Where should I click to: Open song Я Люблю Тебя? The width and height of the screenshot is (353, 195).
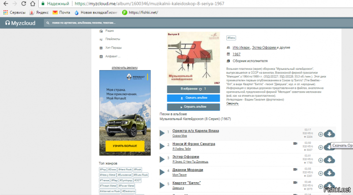pyautogui.click(x=181, y=149)
